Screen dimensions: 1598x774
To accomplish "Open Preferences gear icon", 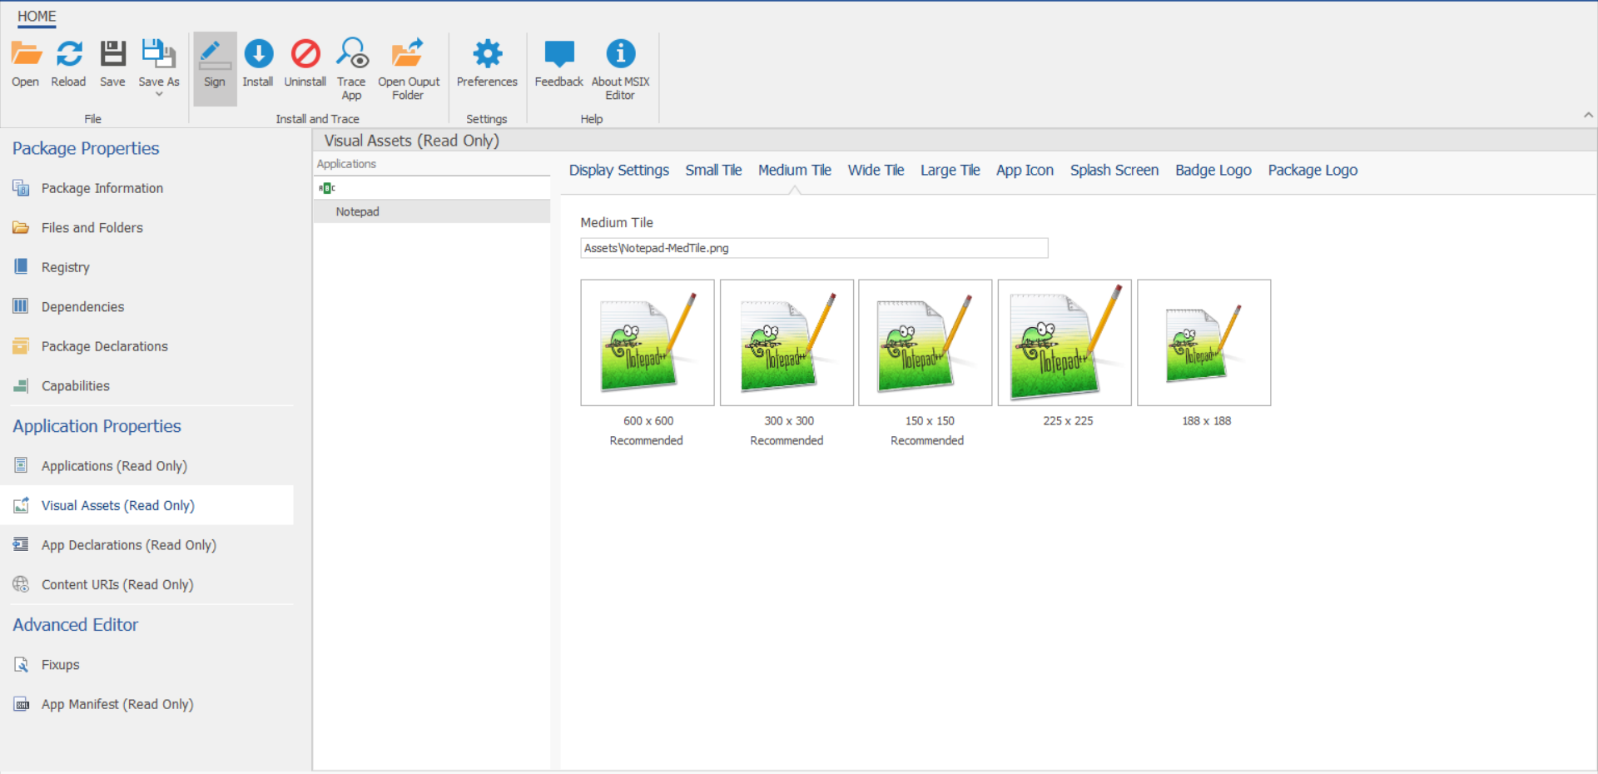I will (x=487, y=54).
